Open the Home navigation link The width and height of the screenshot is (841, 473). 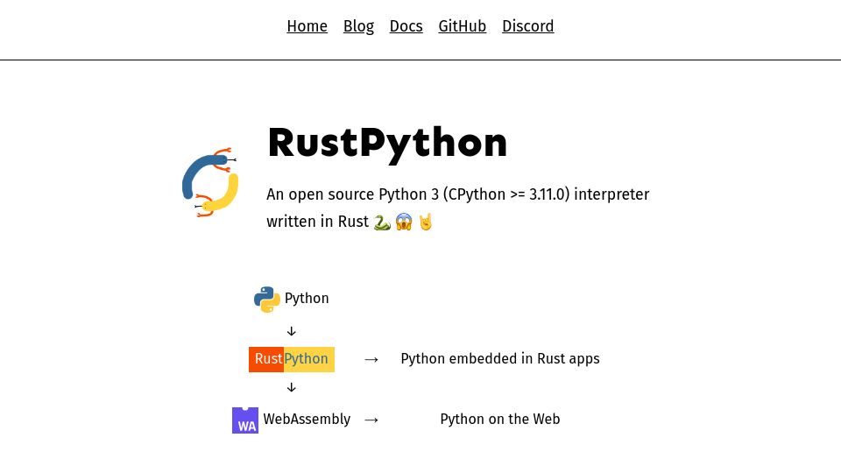tap(307, 26)
